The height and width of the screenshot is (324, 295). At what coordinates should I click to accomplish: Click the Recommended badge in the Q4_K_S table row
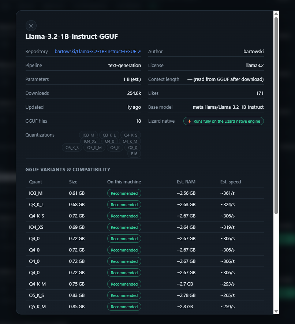(x=124, y=216)
